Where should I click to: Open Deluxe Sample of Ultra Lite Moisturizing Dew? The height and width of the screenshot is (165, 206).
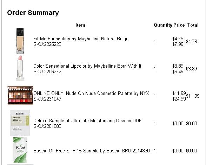(x=87, y=121)
